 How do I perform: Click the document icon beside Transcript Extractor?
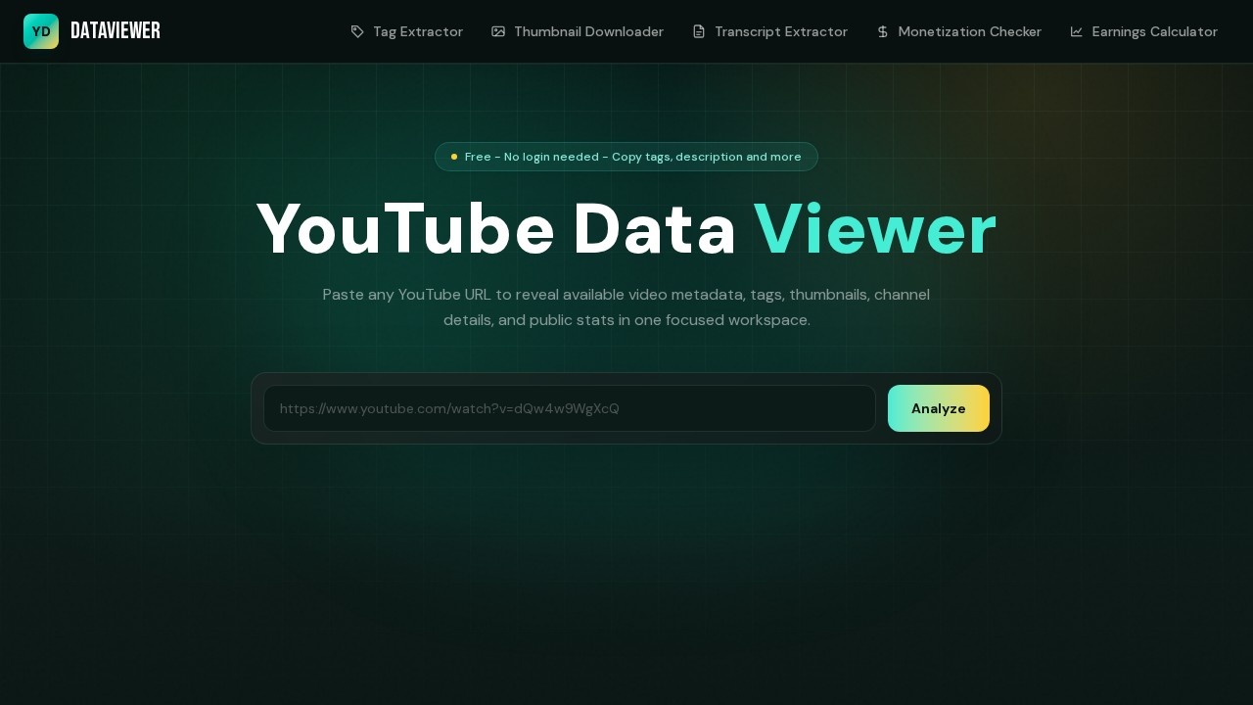point(699,31)
